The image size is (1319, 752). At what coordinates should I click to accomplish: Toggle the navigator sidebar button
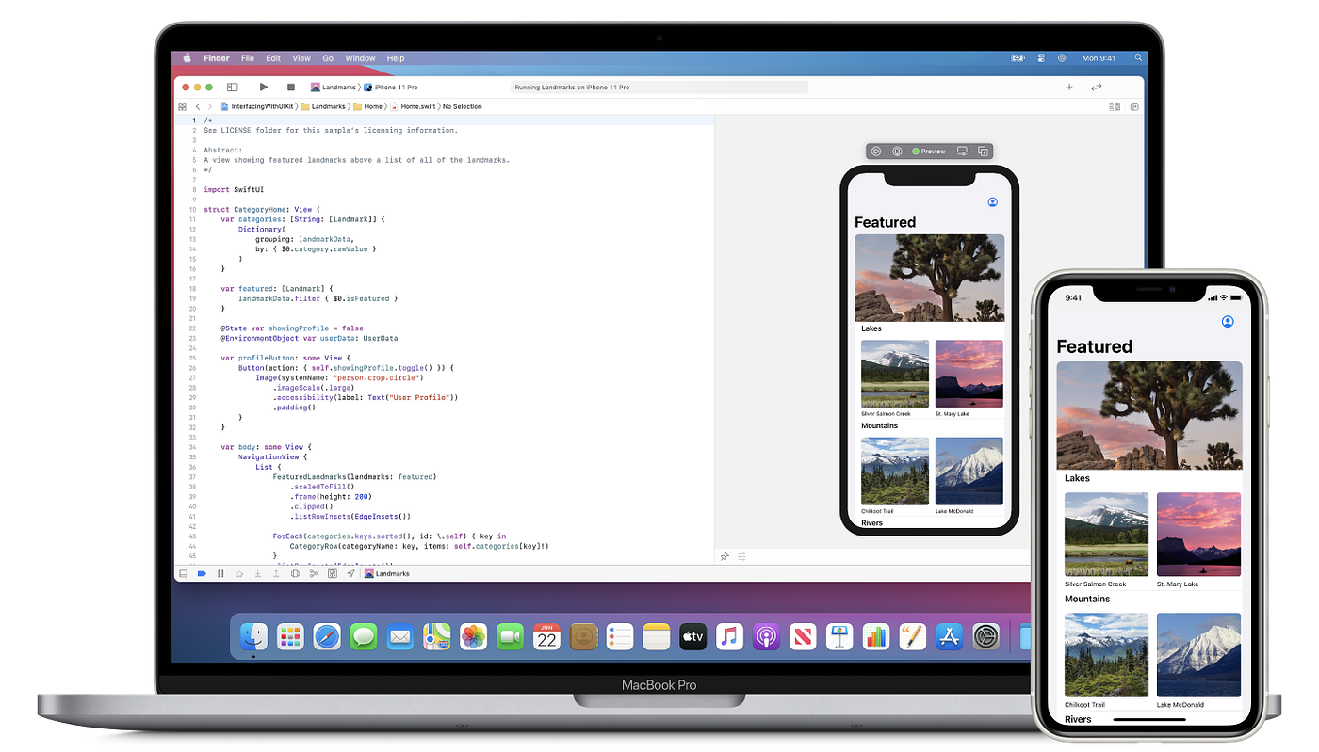[233, 87]
